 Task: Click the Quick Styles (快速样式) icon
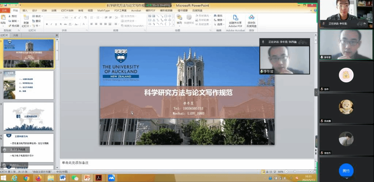click(x=189, y=18)
